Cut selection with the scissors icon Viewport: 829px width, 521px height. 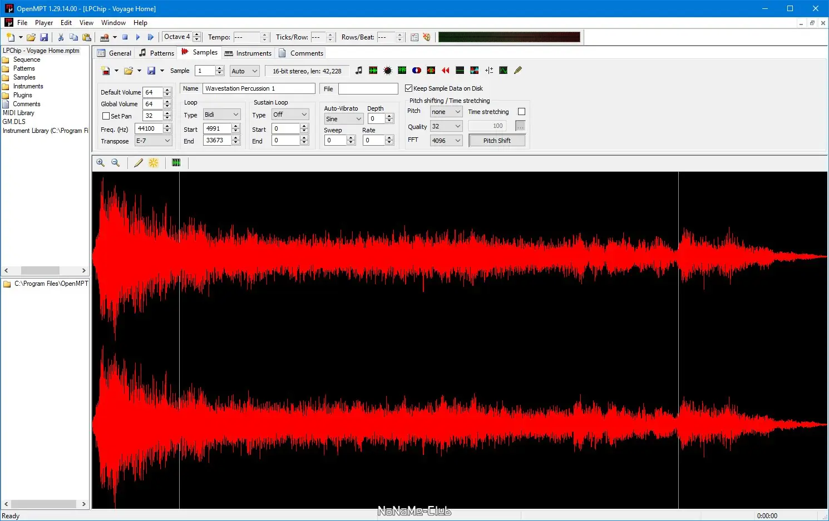coord(61,37)
